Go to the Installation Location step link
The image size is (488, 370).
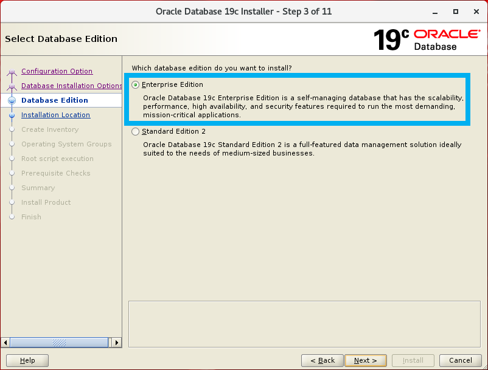[x=56, y=115]
